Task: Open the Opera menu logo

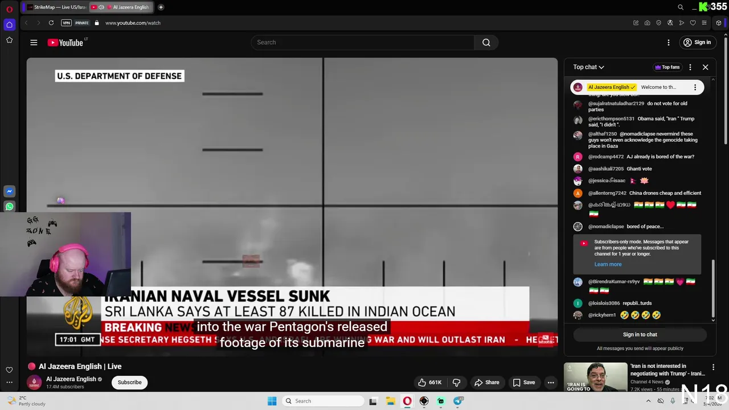Action: [x=9, y=9]
